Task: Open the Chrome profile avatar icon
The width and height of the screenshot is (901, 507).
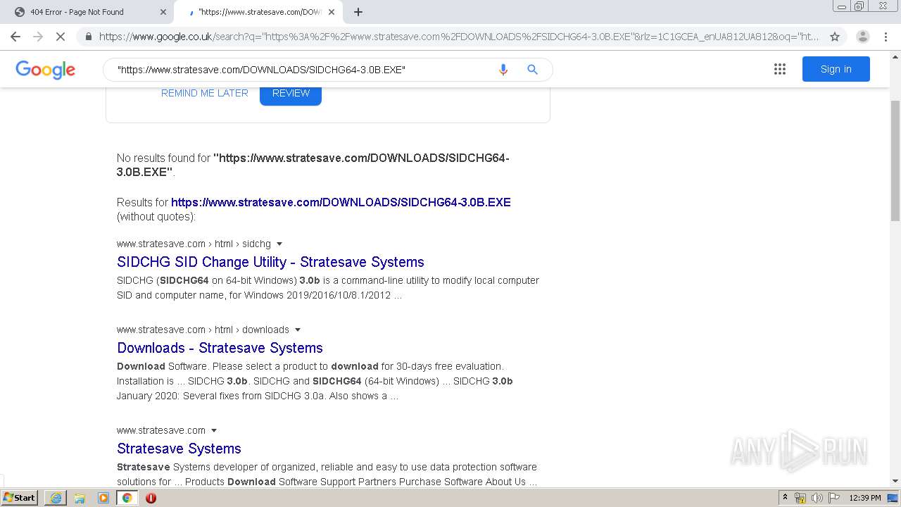Action: click(x=862, y=37)
